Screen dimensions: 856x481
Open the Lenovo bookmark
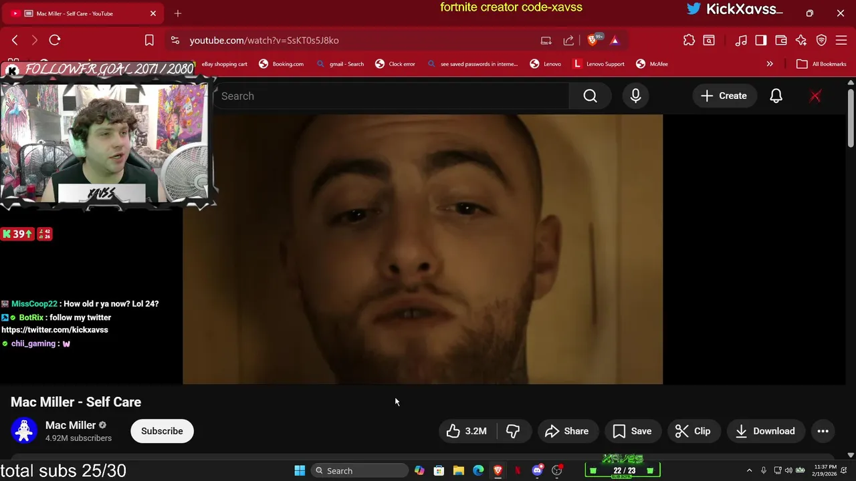tap(546, 64)
